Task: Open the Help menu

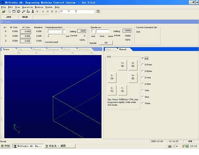Action: tap(57, 7)
